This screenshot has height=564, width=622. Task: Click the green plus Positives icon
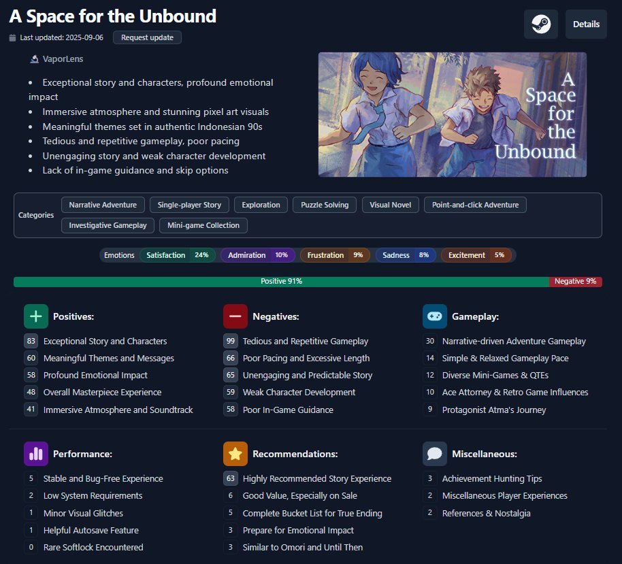coord(36,316)
